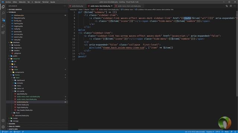Click the VS Code logo in title bar
The width and height of the screenshot is (238, 133).
pos(2,2)
